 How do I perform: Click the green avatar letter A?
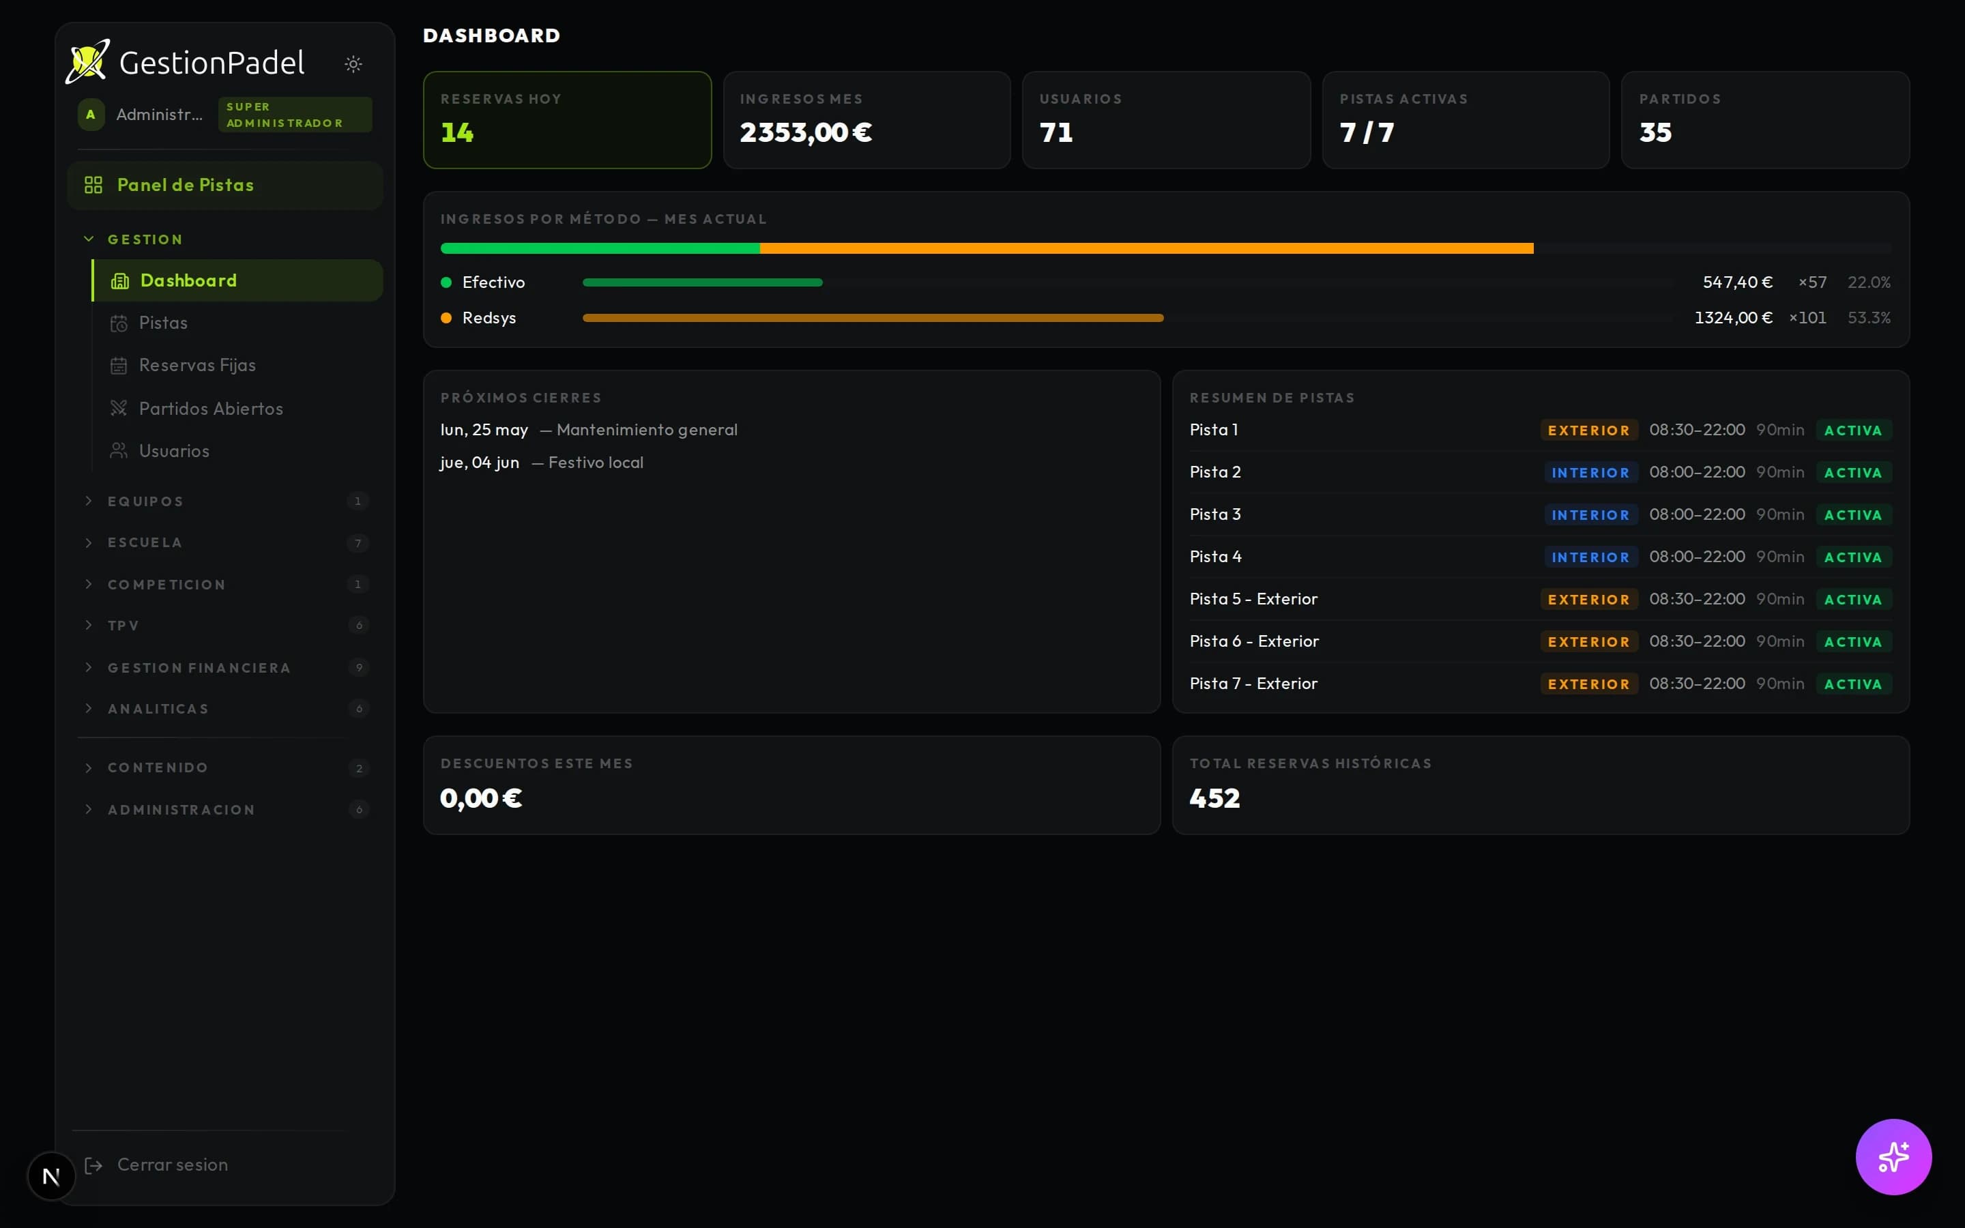[91, 115]
